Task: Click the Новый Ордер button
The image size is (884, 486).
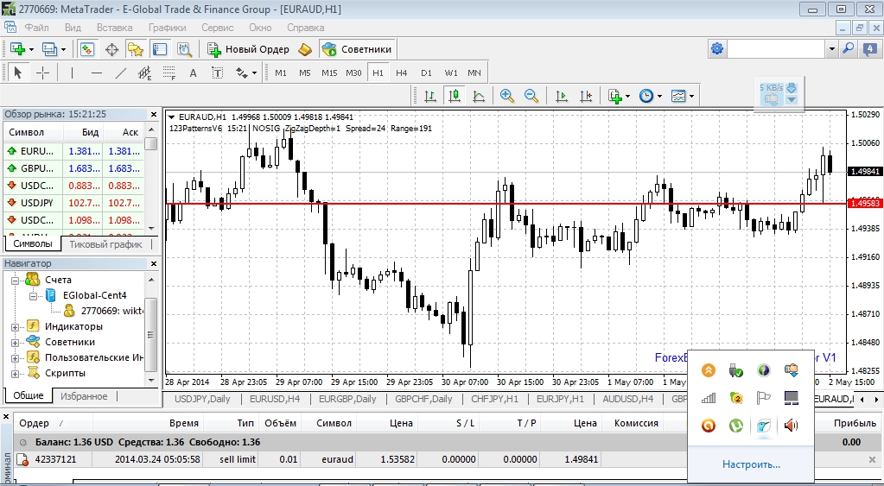Action: [248, 49]
